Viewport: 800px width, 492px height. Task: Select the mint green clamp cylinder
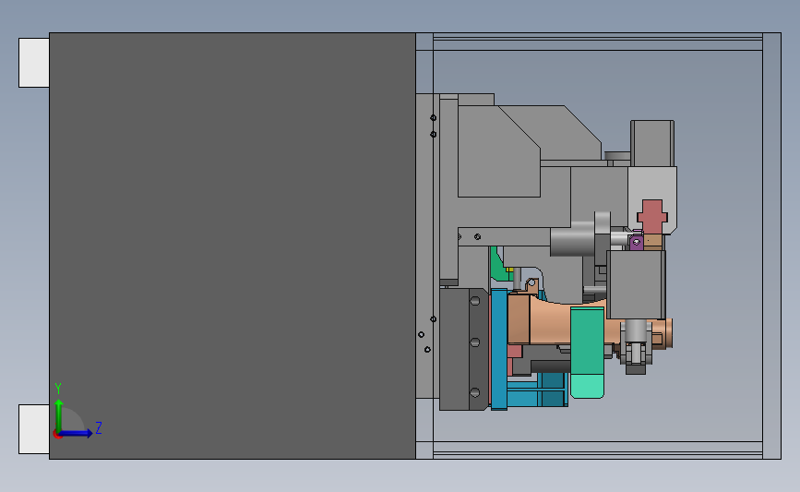(587, 353)
